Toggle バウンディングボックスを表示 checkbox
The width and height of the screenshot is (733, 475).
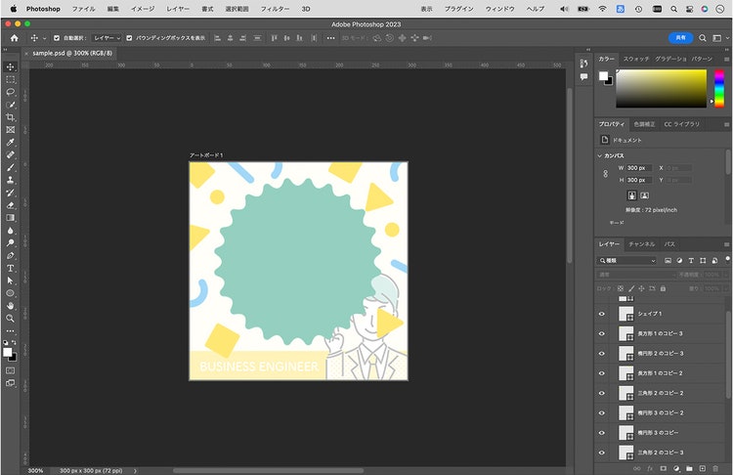(129, 38)
